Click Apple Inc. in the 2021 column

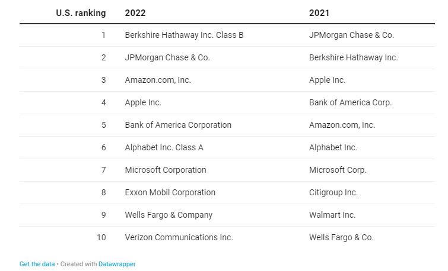[x=327, y=80]
